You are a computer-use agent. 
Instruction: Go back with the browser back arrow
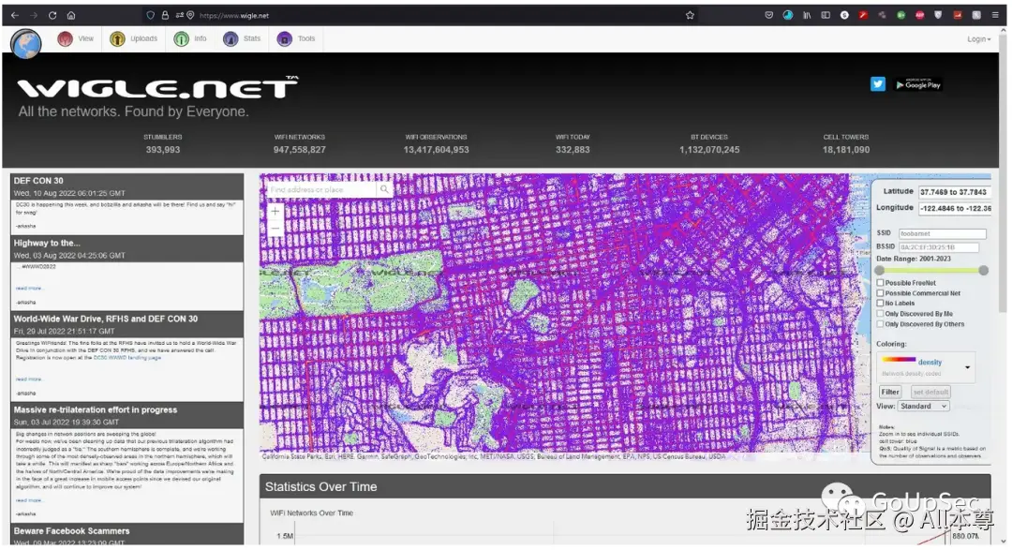pos(15,15)
